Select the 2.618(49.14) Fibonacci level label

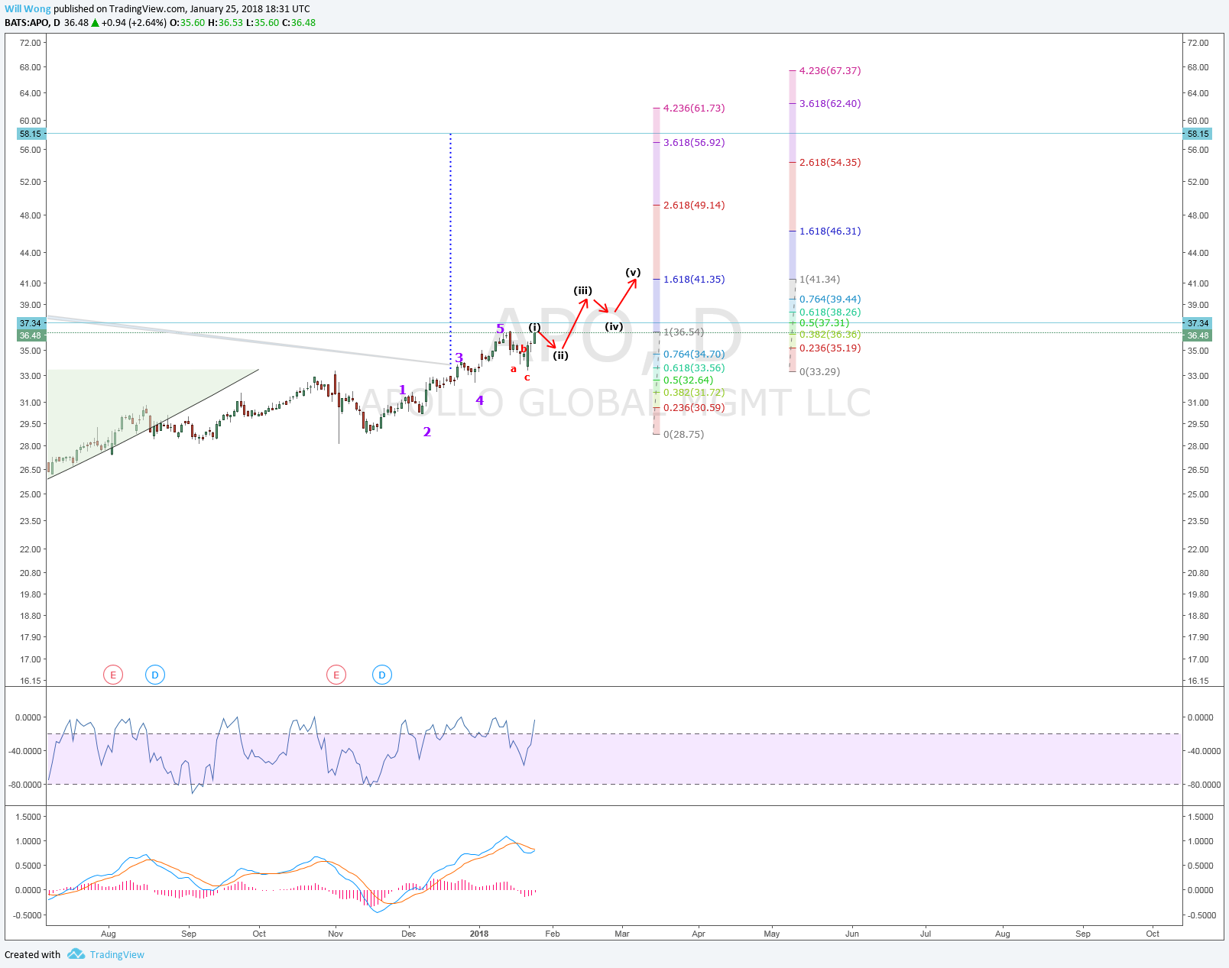pos(694,205)
